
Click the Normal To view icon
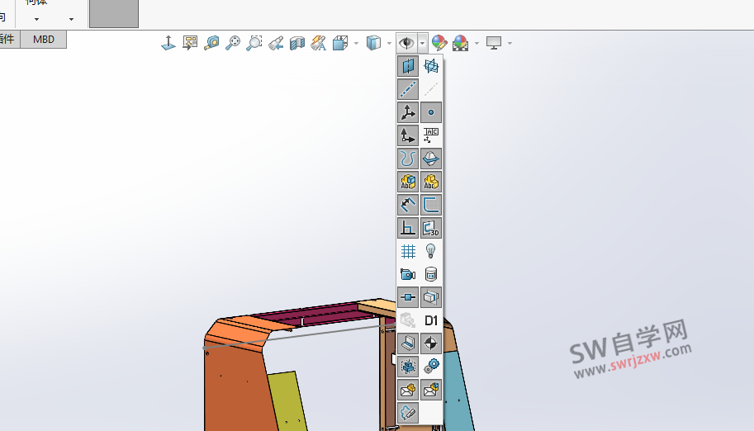(168, 43)
